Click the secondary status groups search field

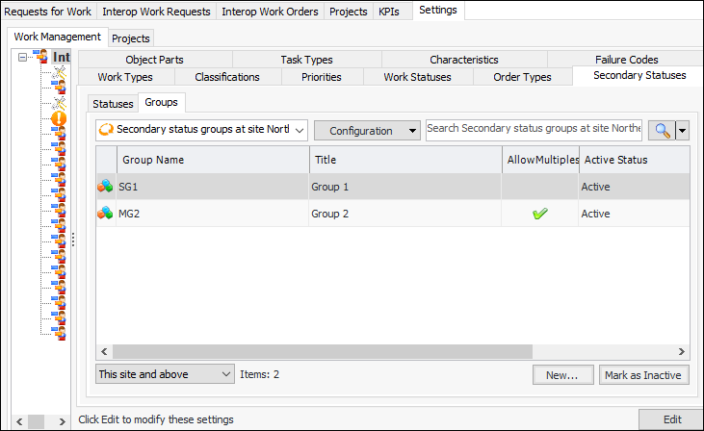click(x=534, y=129)
